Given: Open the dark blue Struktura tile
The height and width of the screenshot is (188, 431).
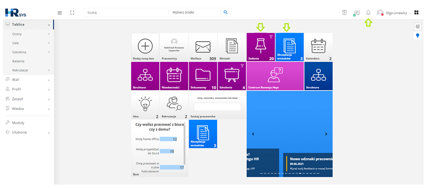Looking at the screenshot, I should pyautogui.click(x=318, y=76).
